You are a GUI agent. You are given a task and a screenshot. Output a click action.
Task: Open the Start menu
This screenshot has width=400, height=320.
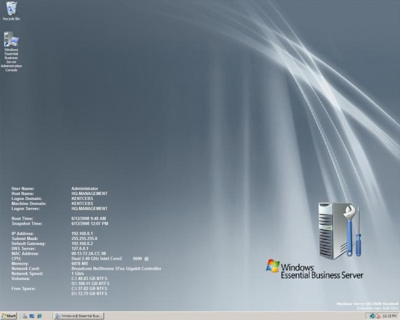coord(9,316)
